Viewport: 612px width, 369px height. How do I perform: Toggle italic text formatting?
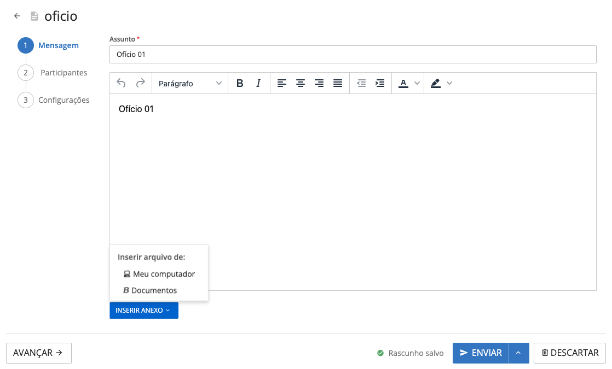258,83
